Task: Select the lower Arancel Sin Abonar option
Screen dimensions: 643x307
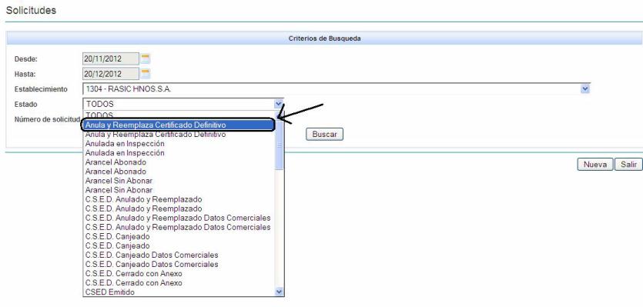Action: tap(179, 190)
